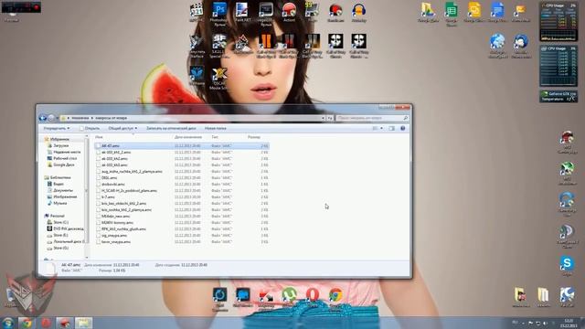Sort by the Тип column header
Image resolution: width=585 pixels, height=329 pixels.
point(215,137)
